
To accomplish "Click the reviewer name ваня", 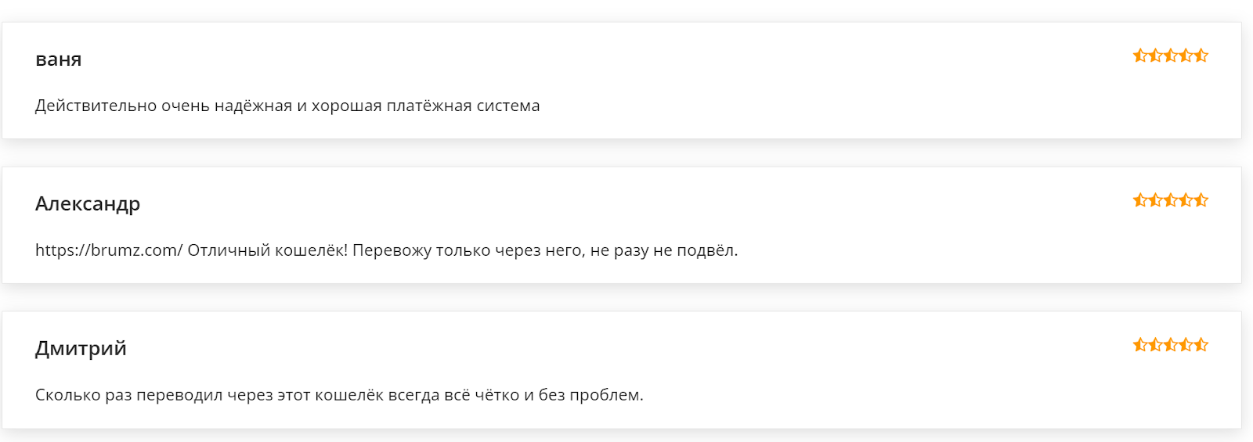I will coord(59,59).
